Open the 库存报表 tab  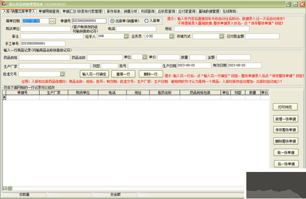point(113,11)
